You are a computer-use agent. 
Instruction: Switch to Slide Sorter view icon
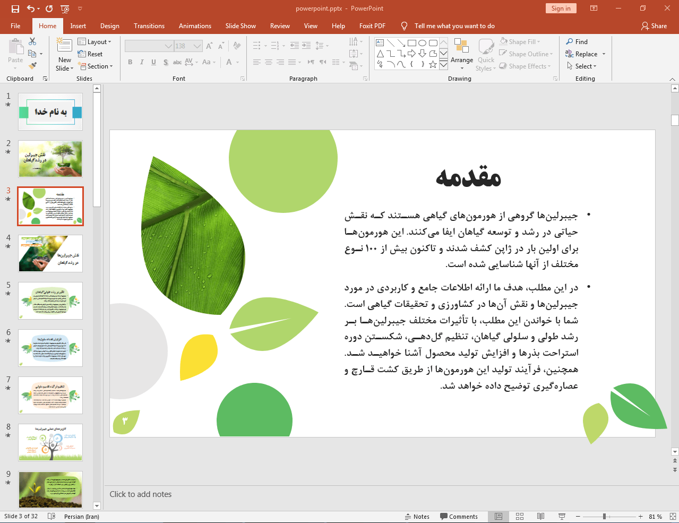tap(520, 516)
